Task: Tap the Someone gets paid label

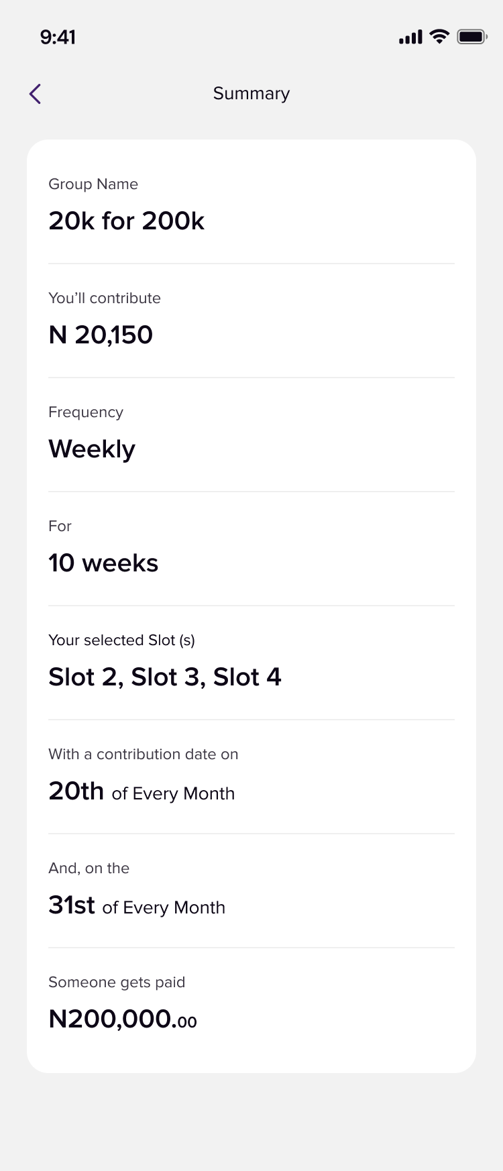Action: 117,982
